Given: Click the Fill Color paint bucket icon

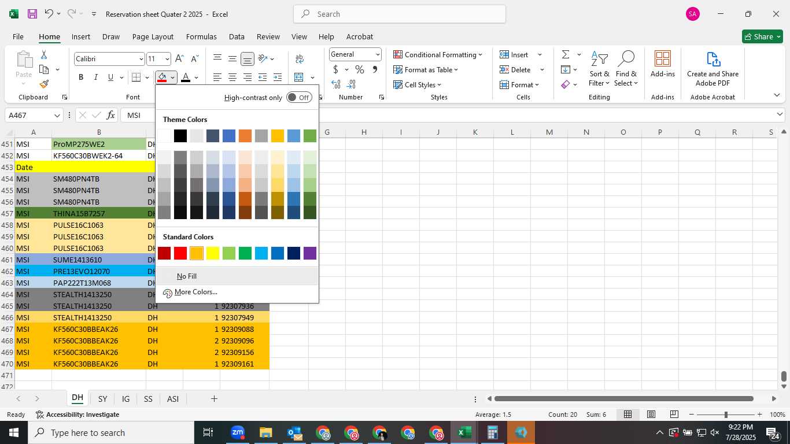Looking at the screenshot, I should (162, 77).
